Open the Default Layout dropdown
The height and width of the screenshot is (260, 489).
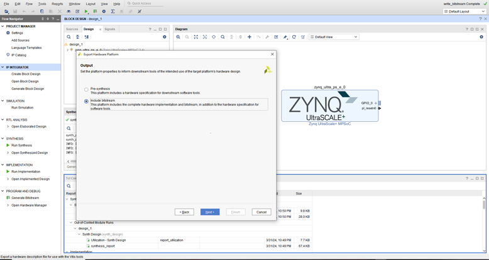pos(465,11)
